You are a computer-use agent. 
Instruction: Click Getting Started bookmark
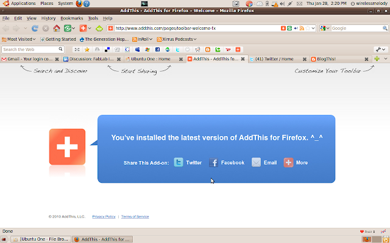coord(58,39)
